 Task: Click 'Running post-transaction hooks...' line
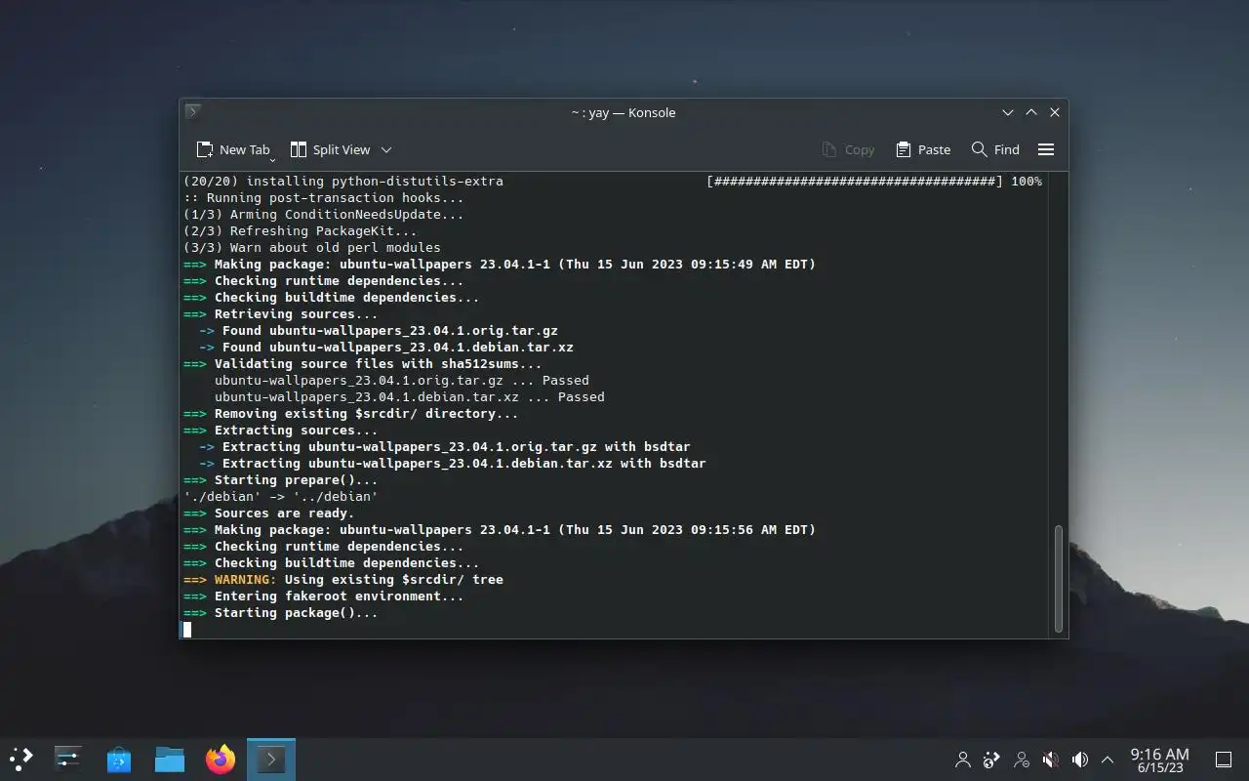tap(324, 197)
